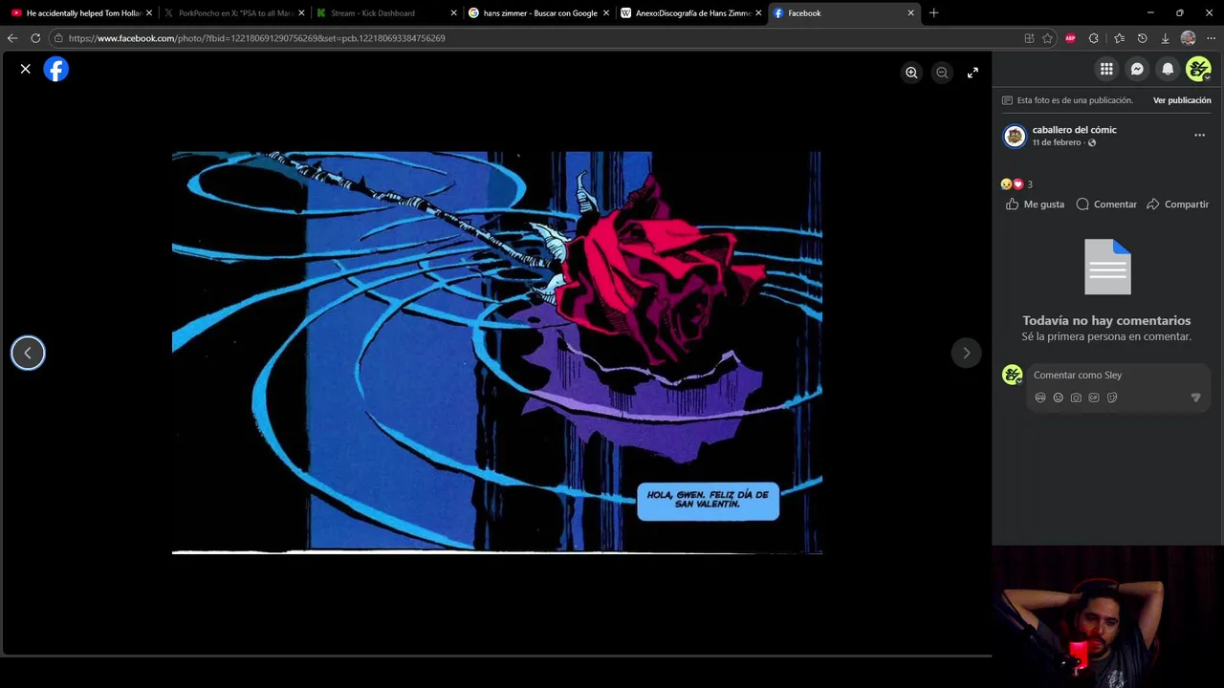Open browser settings and more menu

(x=1211, y=38)
